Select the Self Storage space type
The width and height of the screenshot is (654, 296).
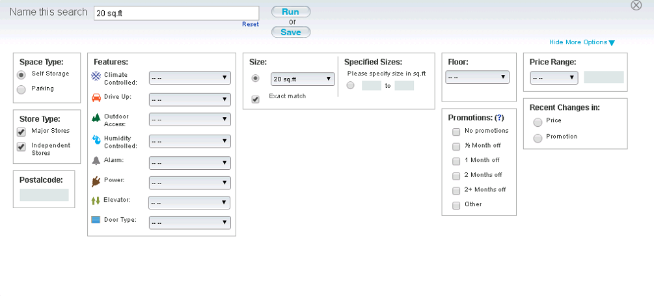[x=21, y=75]
